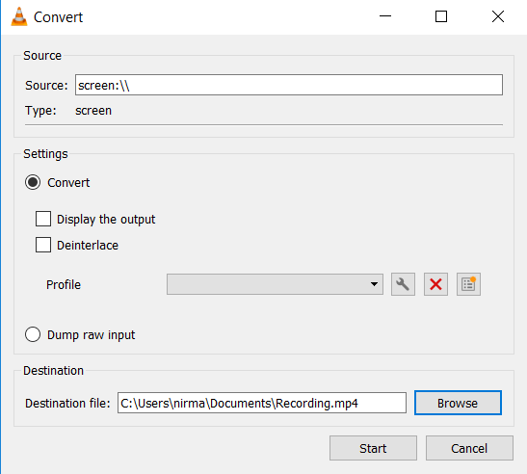Edit selected profile with wrench icon
Screen dimensions: 527x474
click(403, 284)
